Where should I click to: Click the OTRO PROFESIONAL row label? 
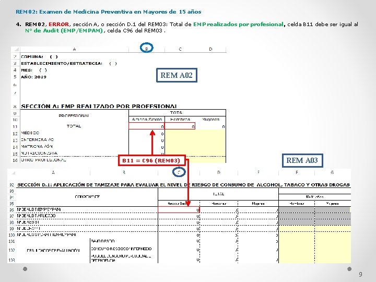coord(43,160)
